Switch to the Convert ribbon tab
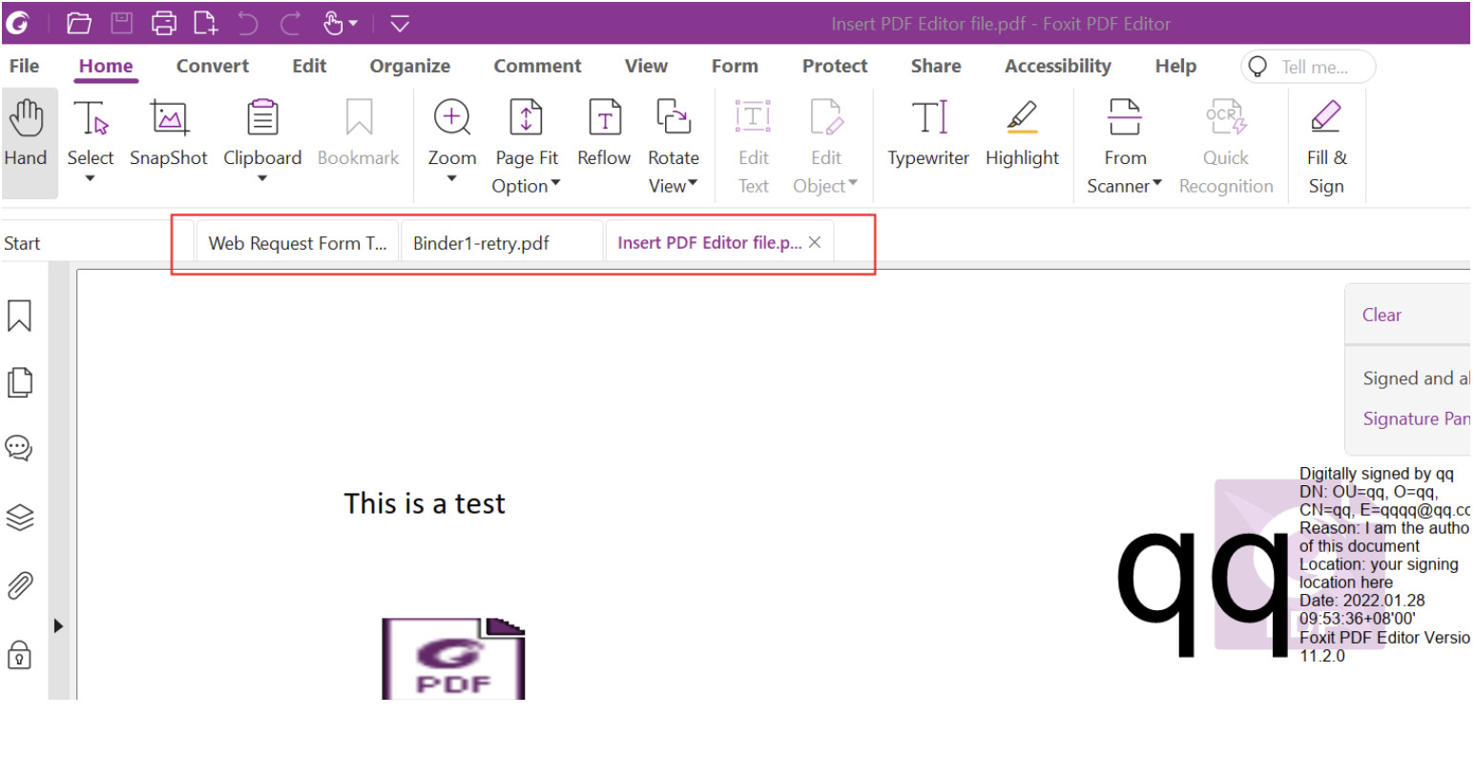 (212, 66)
